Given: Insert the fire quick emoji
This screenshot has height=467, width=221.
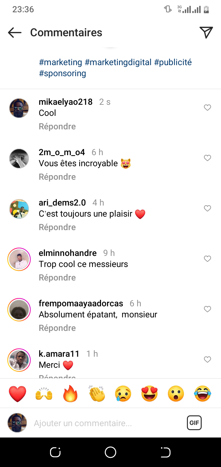Looking at the screenshot, I should pos(71,394).
